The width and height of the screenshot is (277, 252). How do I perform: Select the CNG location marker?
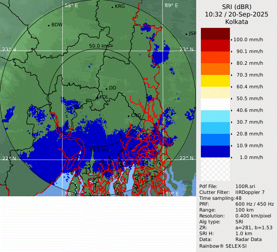point(128,116)
